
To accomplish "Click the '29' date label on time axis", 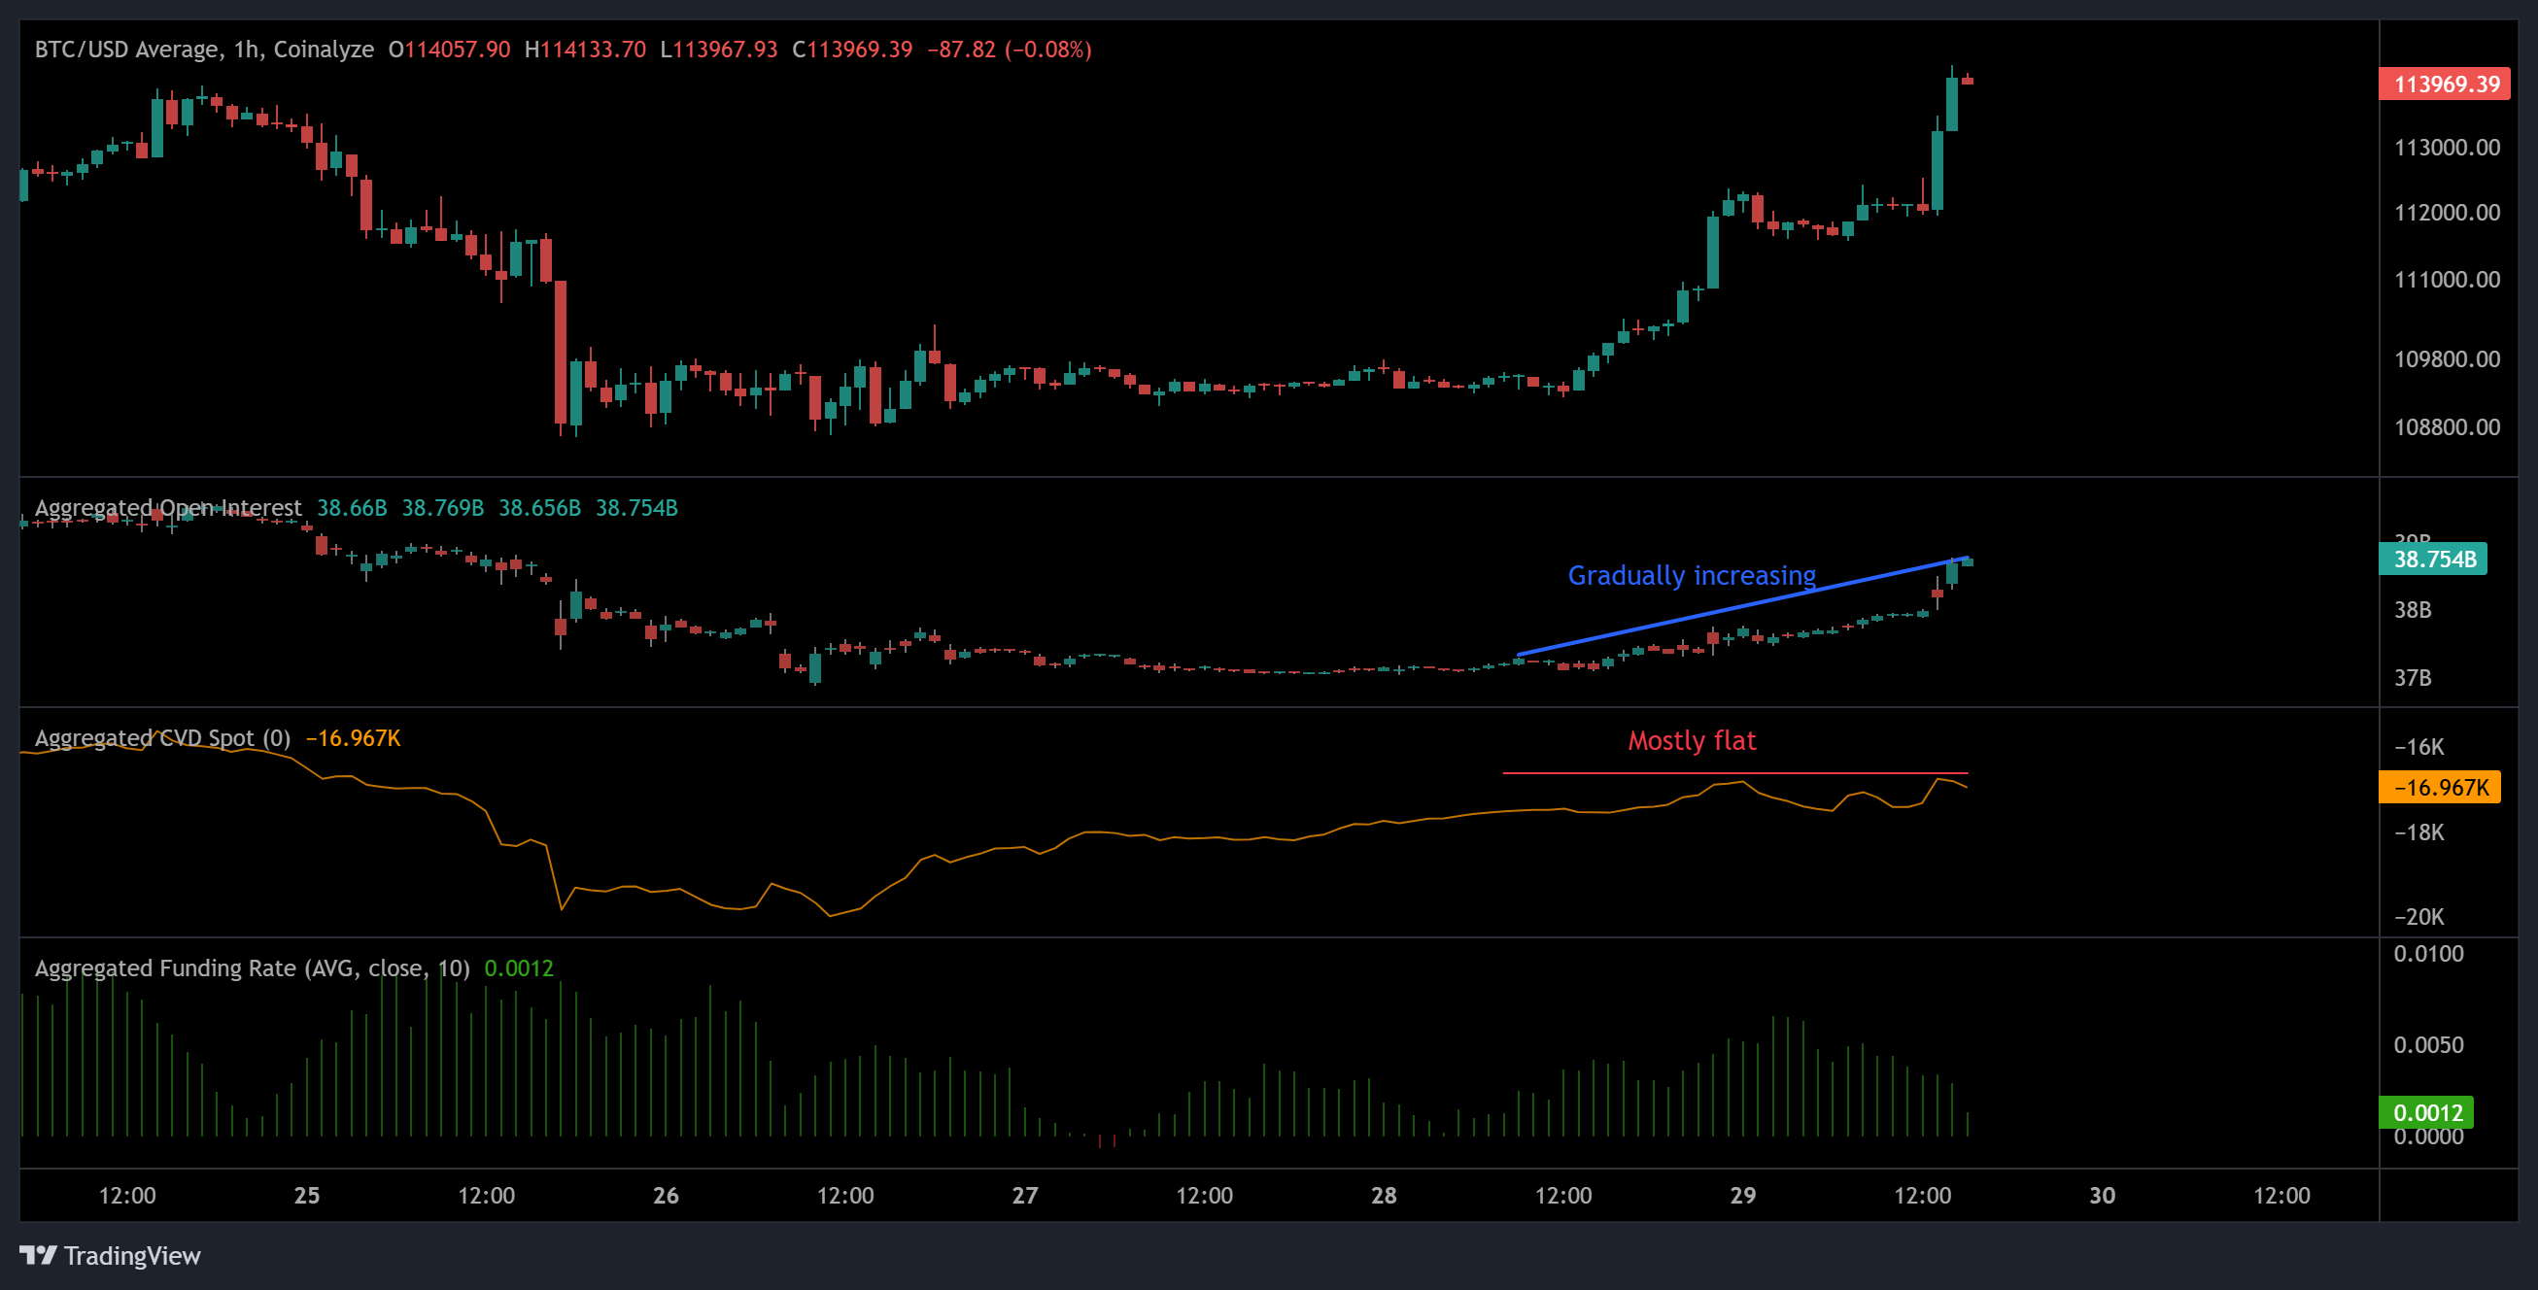I will [1744, 1197].
